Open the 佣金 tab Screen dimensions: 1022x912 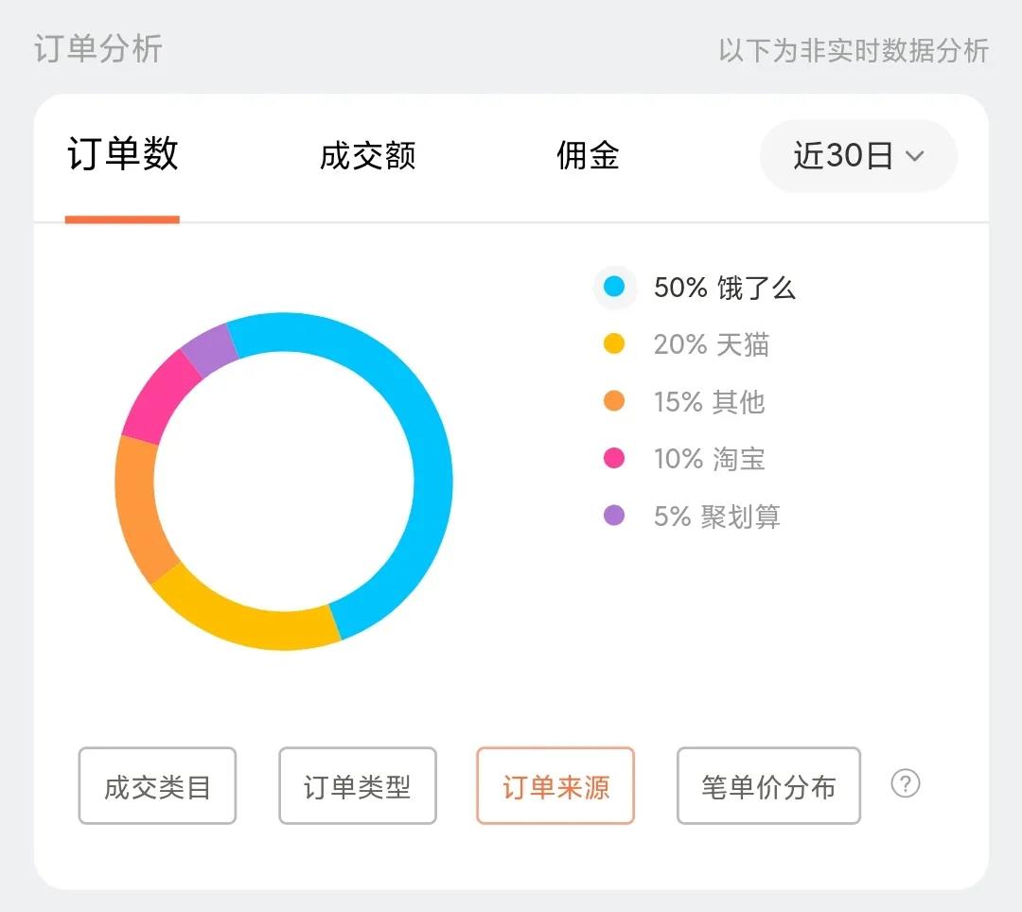click(588, 156)
